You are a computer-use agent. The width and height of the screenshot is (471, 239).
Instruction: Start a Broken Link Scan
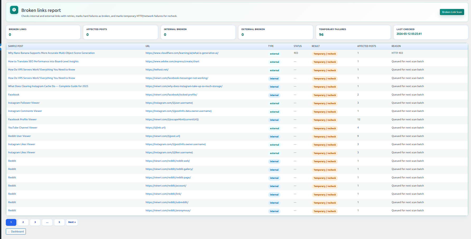452,12
